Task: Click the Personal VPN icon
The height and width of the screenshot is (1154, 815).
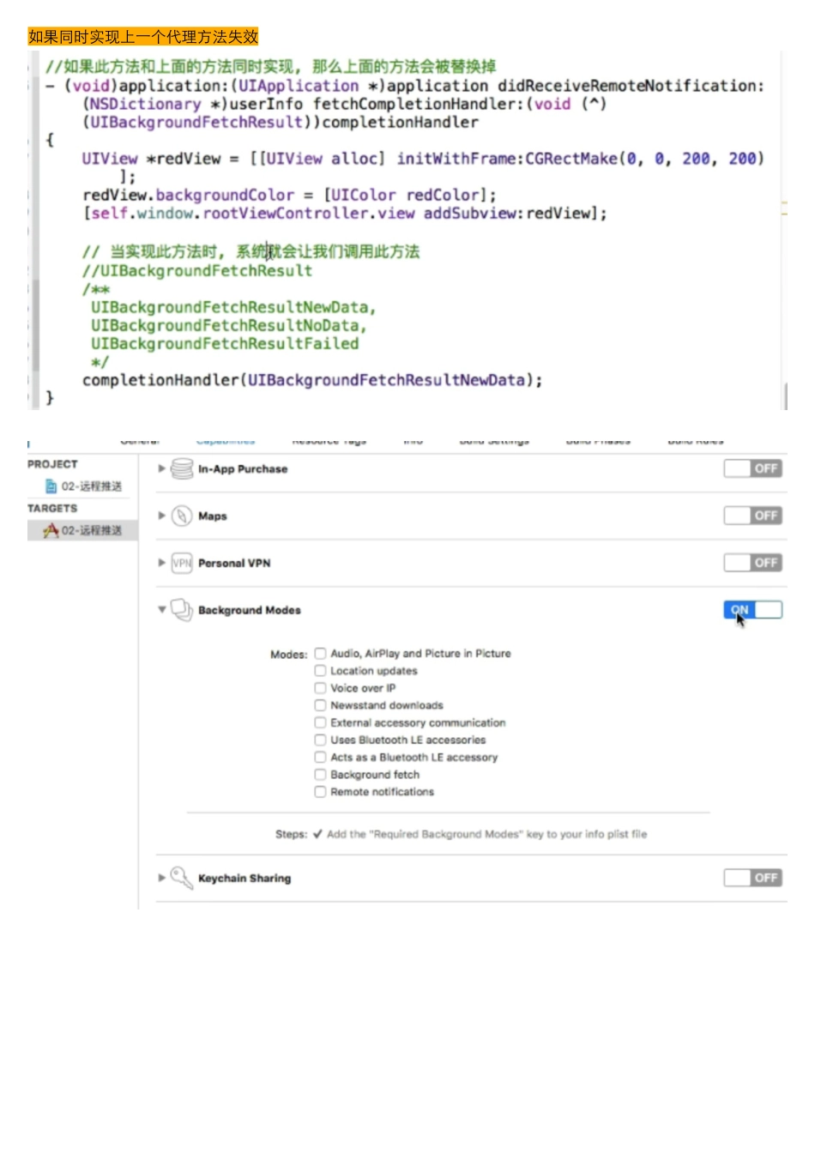Action: click(182, 563)
